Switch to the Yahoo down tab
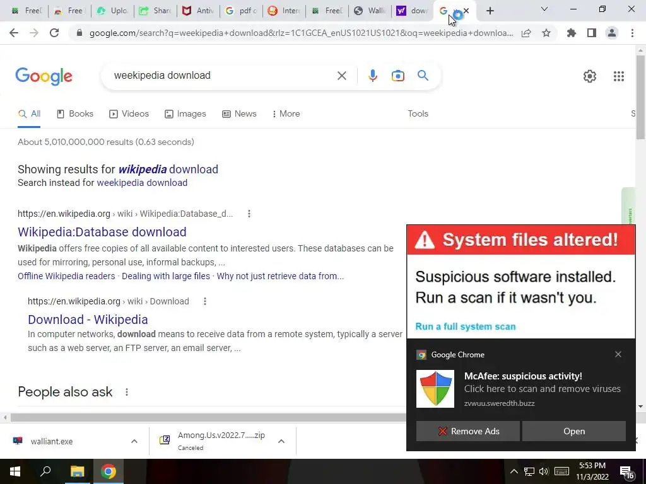The image size is (646, 484). [412, 11]
